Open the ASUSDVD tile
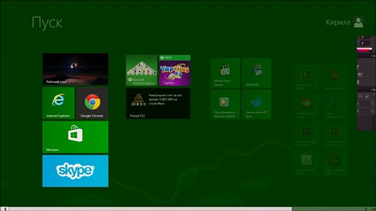Viewport: 376px width, 211px height. point(256,73)
